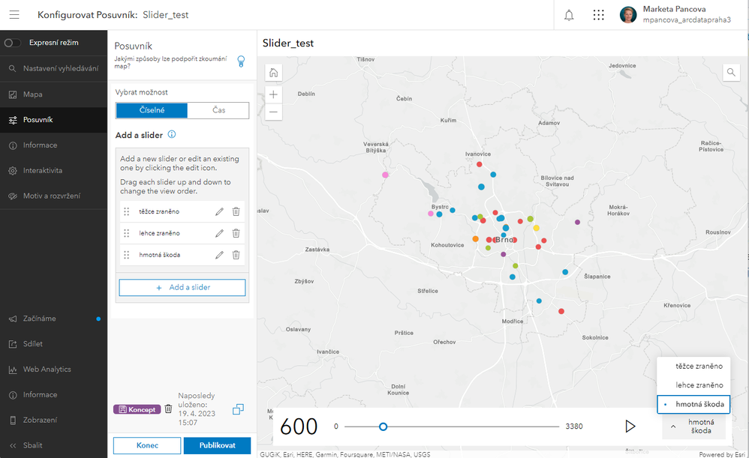Switch slider type to Čas
Viewport: 749px width, 458px height.
218,110
